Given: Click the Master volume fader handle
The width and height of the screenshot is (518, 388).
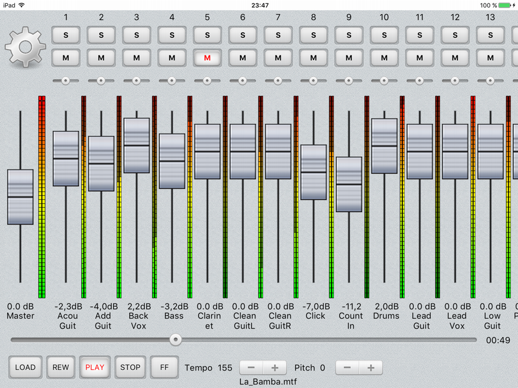Looking at the screenshot, I should tap(21, 197).
